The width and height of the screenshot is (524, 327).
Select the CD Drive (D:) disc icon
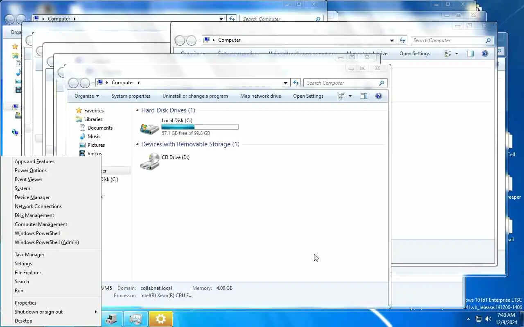[149, 162]
